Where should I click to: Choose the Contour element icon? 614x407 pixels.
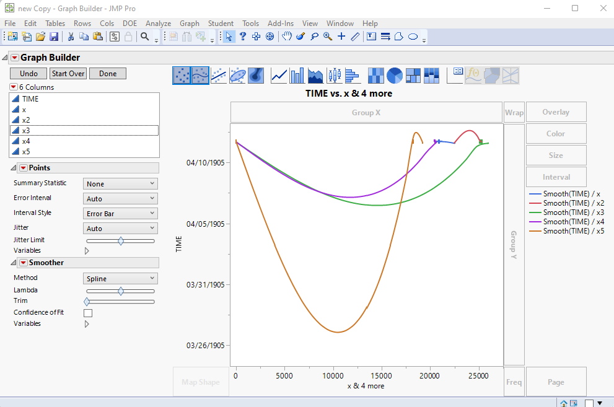click(256, 76)
